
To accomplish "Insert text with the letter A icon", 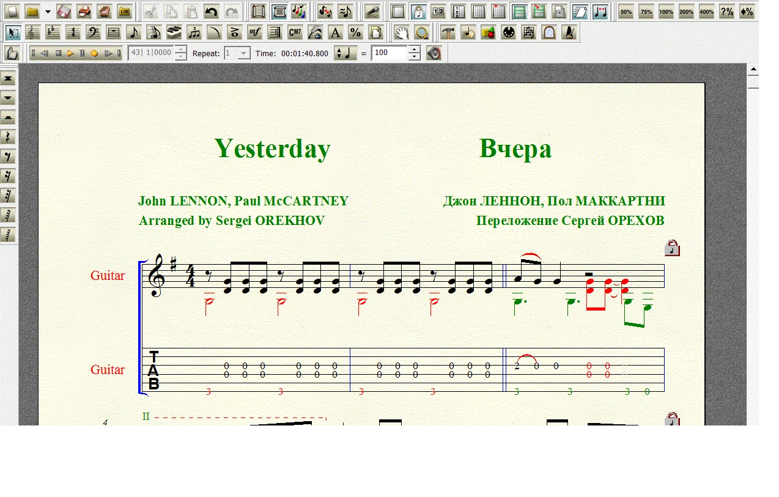I will click(x=335, y=32).
